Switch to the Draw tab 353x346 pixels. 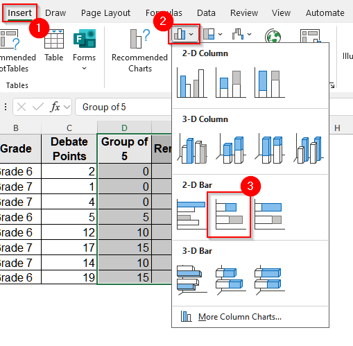[55, 13]
